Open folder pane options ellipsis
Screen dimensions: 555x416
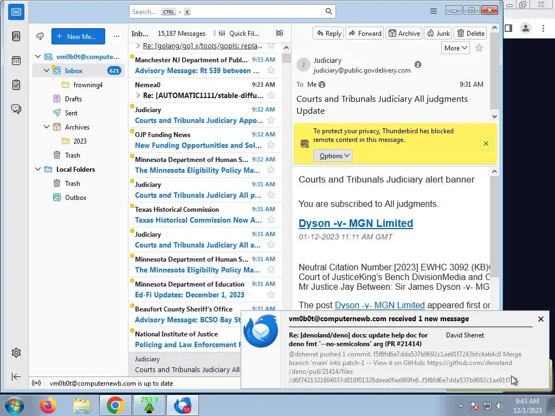point(117,36)
